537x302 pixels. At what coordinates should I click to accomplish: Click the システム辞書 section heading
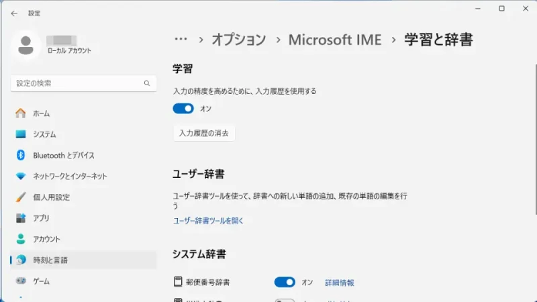click(x=199, y=254)
